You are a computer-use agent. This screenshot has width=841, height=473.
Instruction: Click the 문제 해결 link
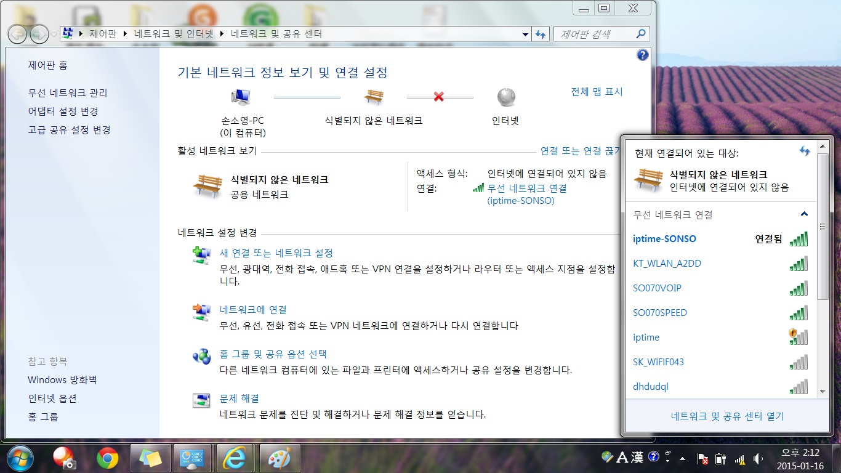(x=239, y=398)
